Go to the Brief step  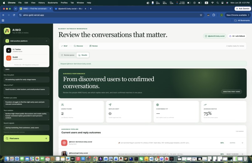pyautogui.click(x=64, y=46)
